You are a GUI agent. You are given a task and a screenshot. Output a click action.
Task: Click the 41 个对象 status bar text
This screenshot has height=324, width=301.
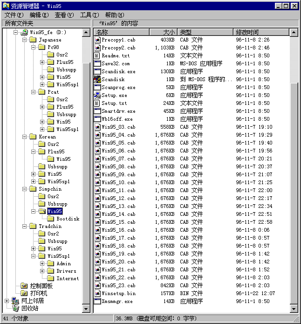(16, 318)
